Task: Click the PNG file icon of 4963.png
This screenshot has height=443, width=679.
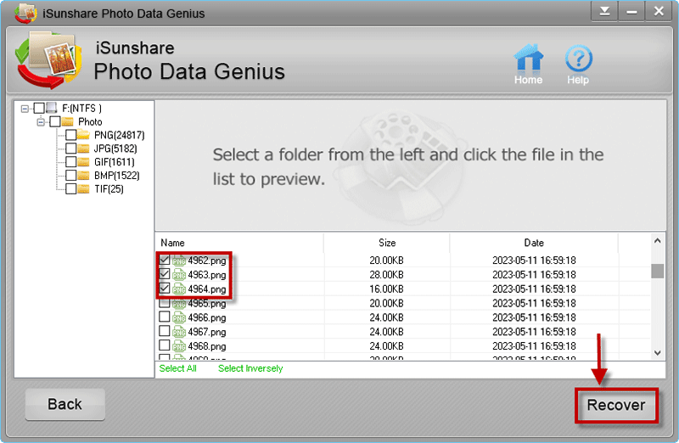Action: 179,275
